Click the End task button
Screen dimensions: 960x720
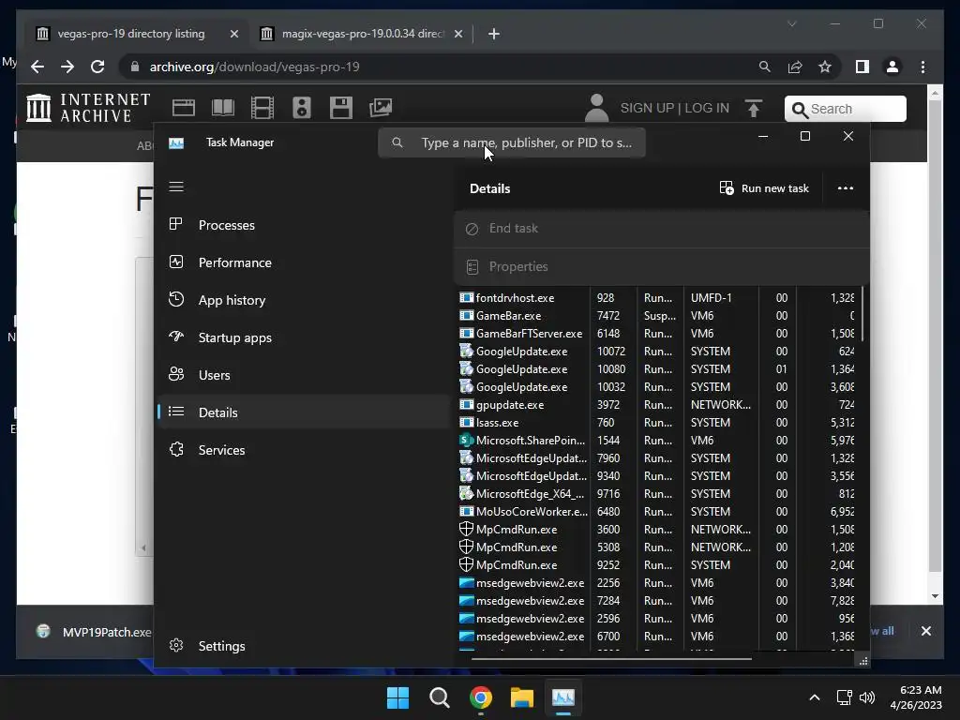click(x=661, y=229)
